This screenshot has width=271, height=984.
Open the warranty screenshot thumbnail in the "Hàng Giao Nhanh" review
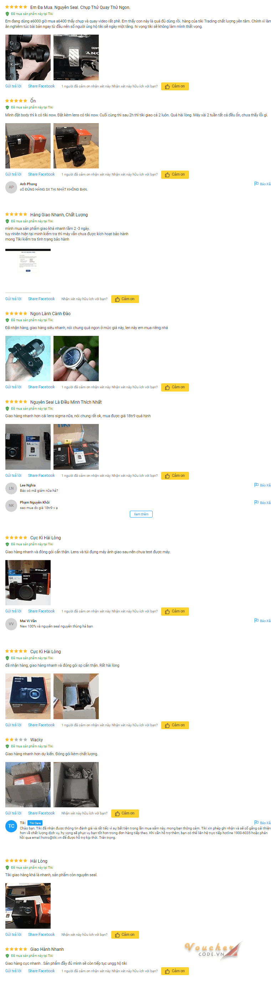click(28, 261)
